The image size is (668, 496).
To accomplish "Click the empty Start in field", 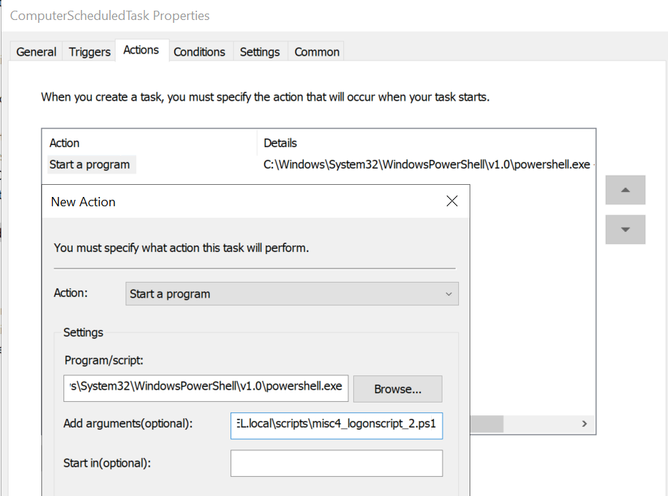I will click(336, 462).
